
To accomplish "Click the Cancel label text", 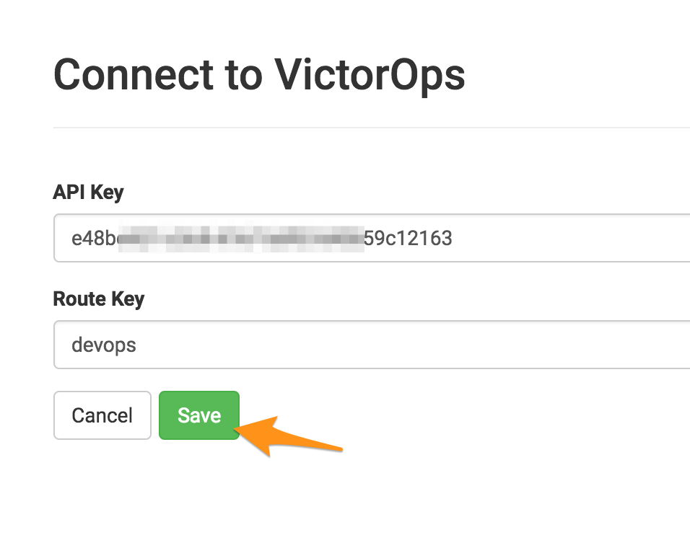I will pyautogui.click(x=102, y=415).
